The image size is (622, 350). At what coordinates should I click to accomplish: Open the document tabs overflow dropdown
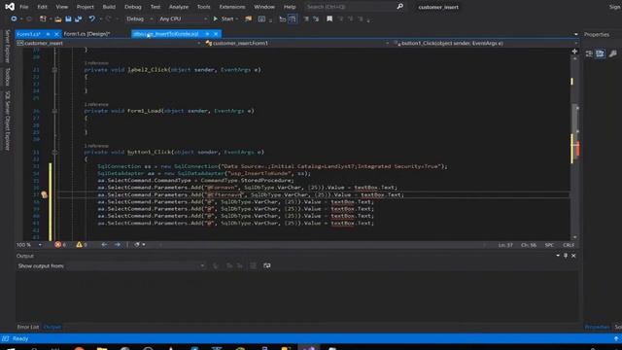pyautogui.click(x=575, y=34)
